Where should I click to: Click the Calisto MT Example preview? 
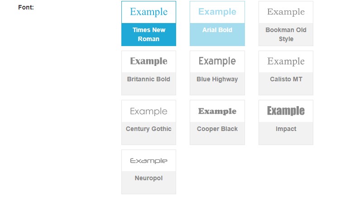(286, 61)
